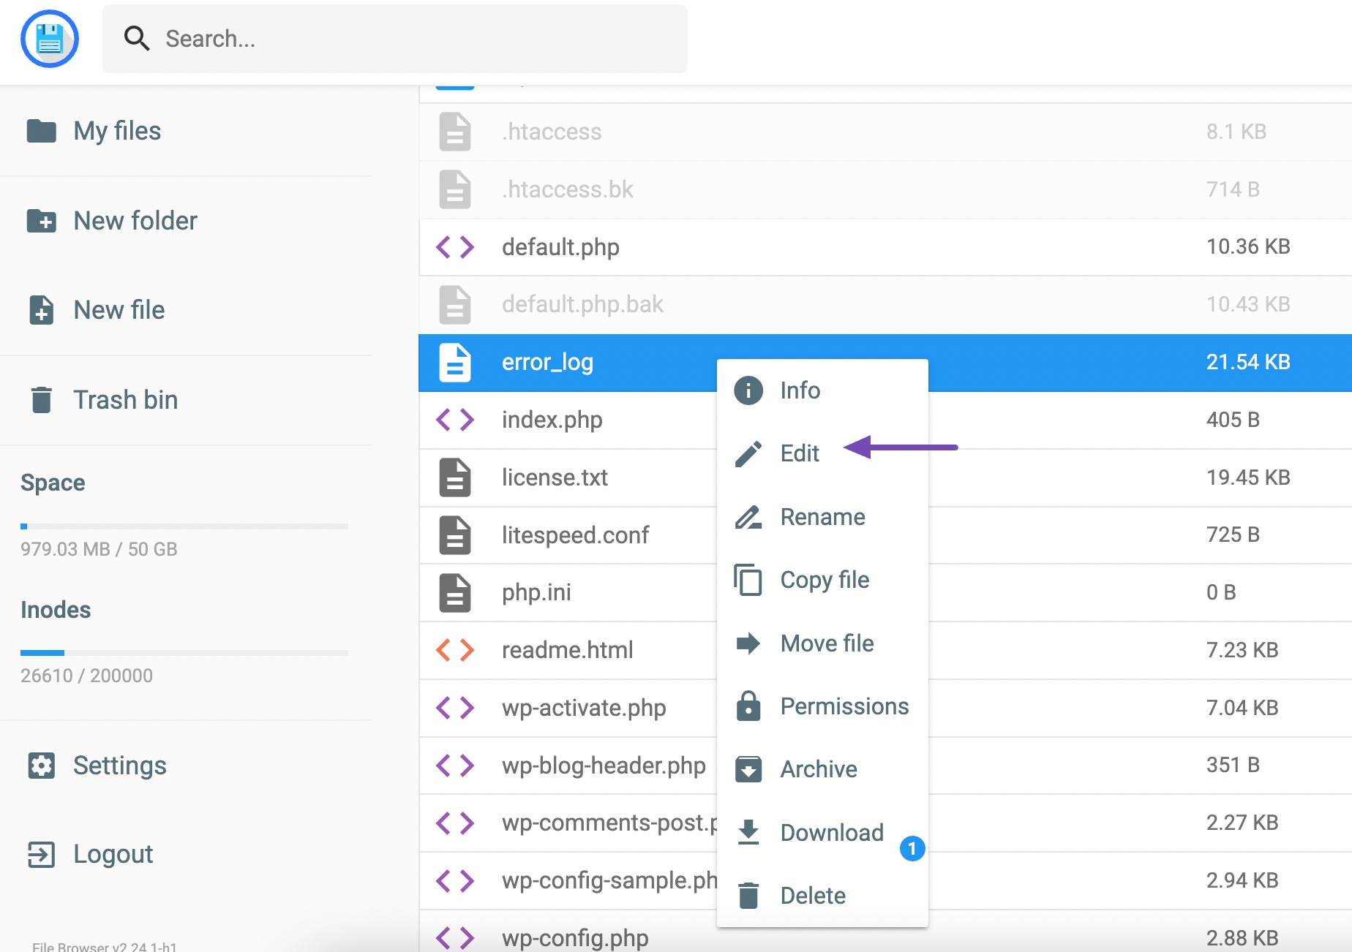
Task: Choose Move file in the context menu
Action: pyautogui.click(x=827, y=643)
